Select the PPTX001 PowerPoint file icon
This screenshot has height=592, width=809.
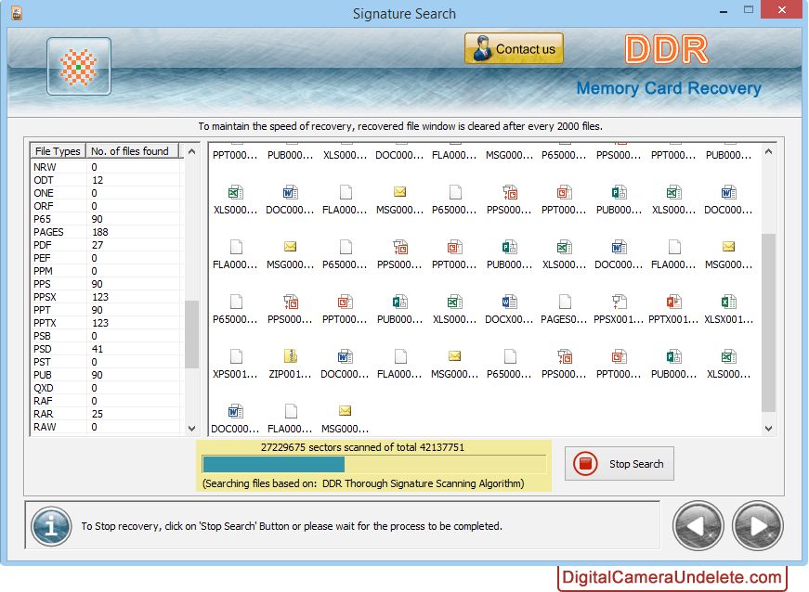[673, 302]
